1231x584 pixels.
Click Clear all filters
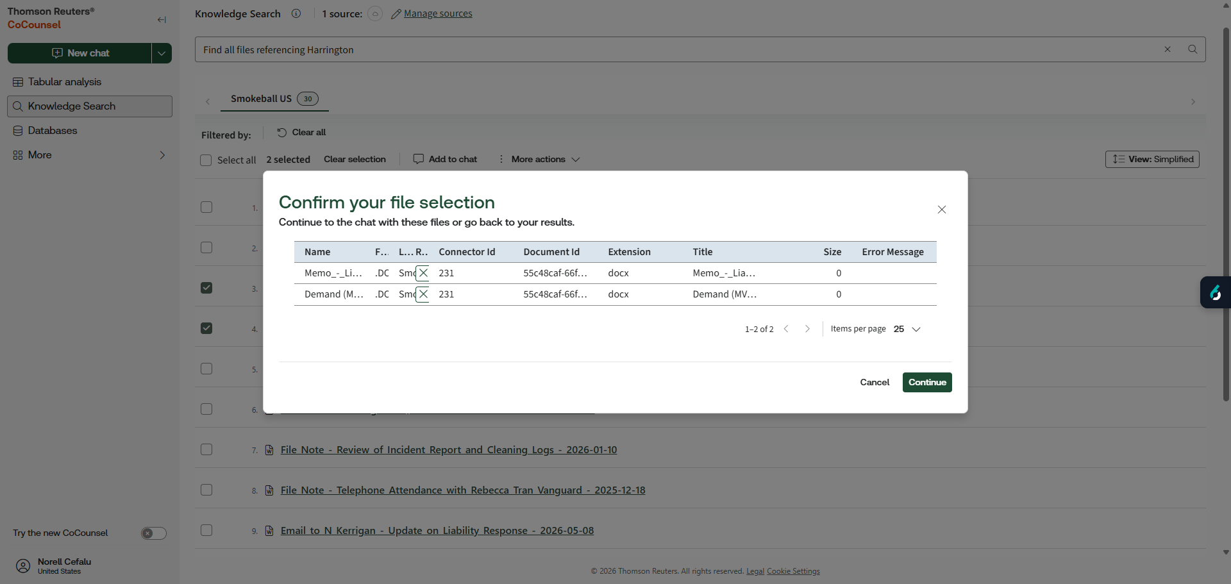(301, 133)
